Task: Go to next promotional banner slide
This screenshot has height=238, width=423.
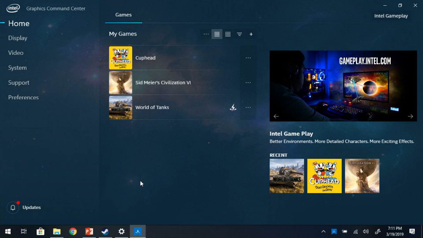Action: click(x=410, y=116)
